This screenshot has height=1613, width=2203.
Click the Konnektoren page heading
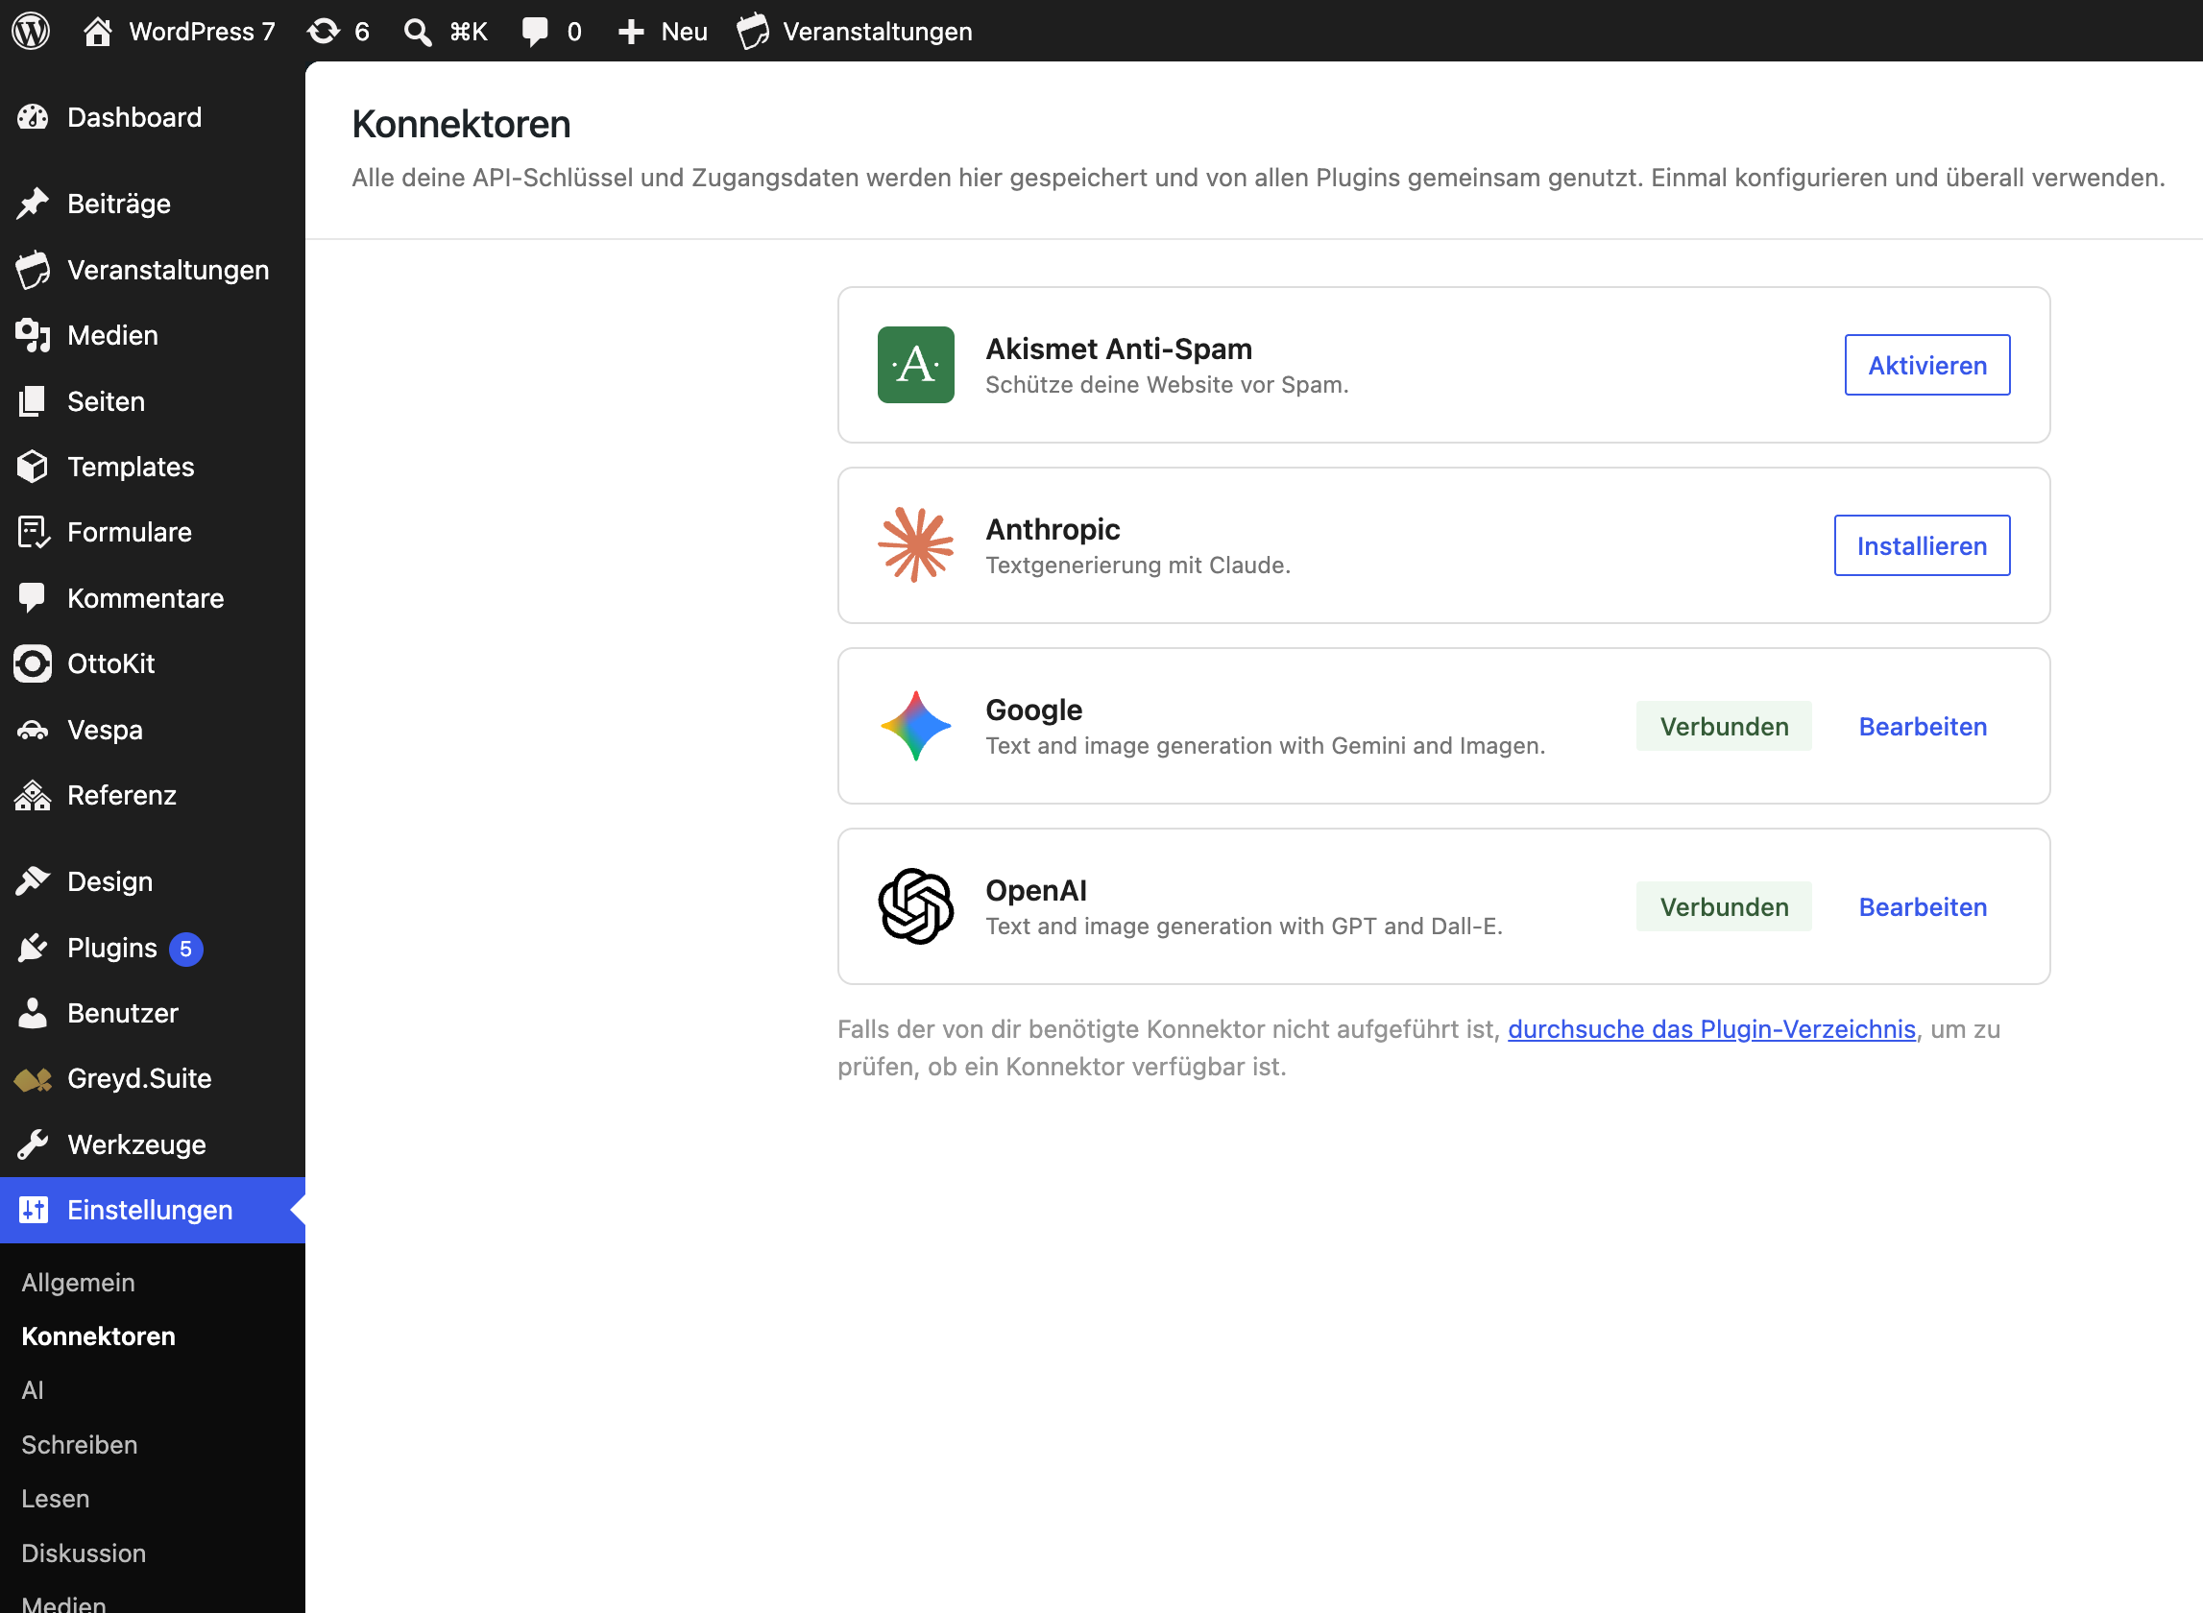pos(461,125)
